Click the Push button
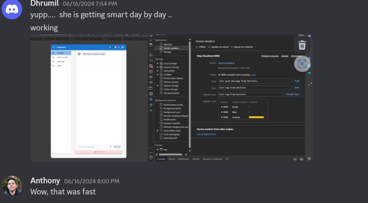 click(297, 81)
